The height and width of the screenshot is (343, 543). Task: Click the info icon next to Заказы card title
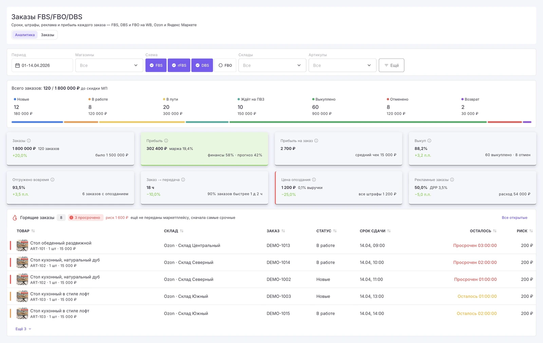[x=29, y=141]
